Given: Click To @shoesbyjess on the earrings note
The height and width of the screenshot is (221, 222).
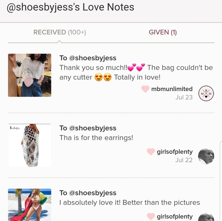Looking at the screenshot, I should click(x=88, y=128).
